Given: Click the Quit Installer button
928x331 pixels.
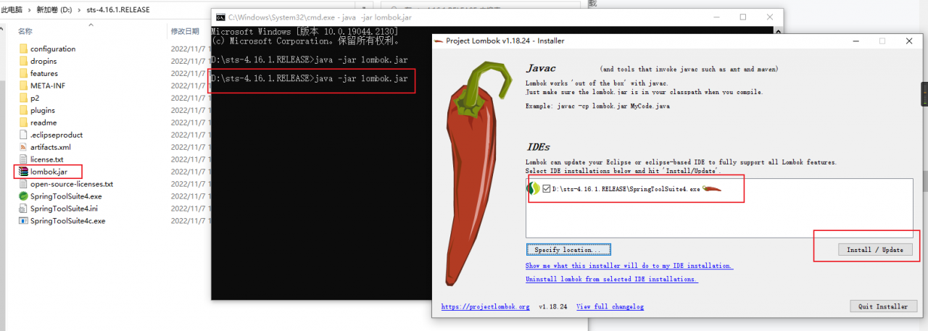Looking at the screenshot, I should coord(883,306).
